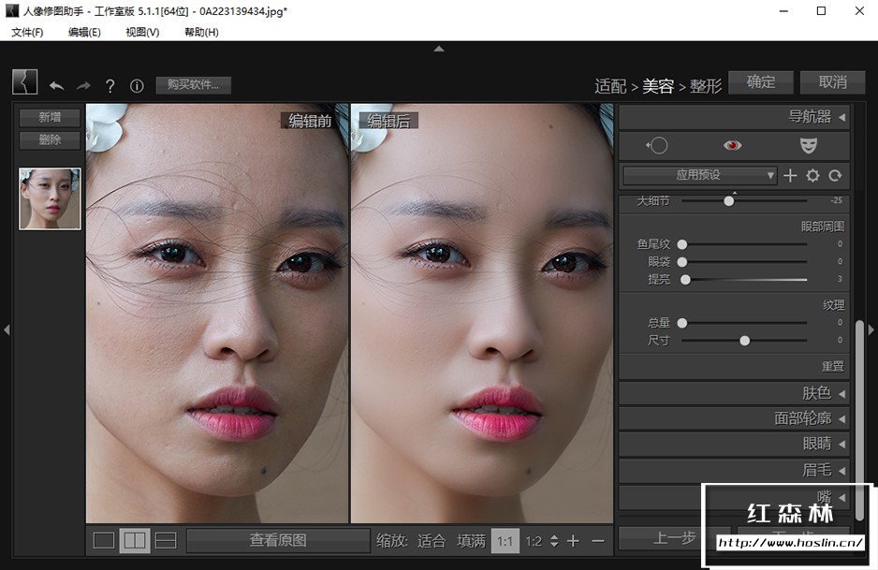Zoom out with the minus icon
This screenshot has height=570, width=878.
tap(598, 541)
